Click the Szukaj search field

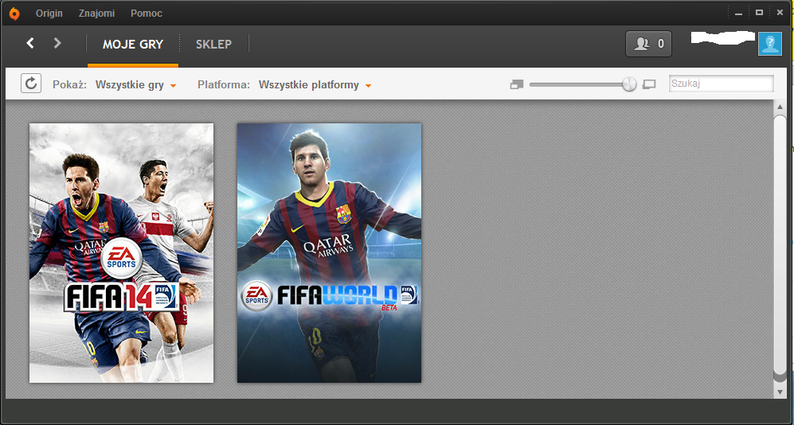[x=721, y=84]
